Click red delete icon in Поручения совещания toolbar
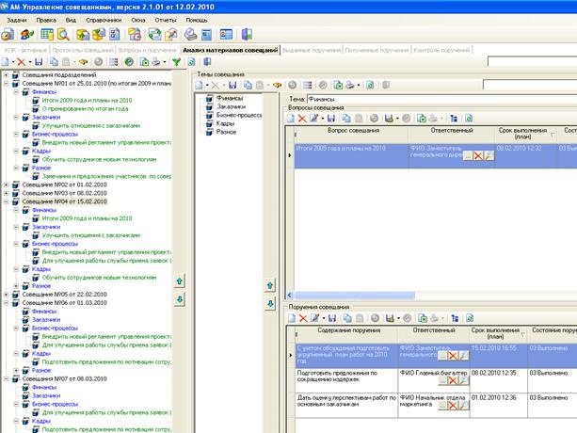The height and width of the screenshot is (433, 577). 304,318
